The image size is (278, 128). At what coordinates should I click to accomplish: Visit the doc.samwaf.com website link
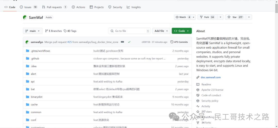click(x=211, y=77)
